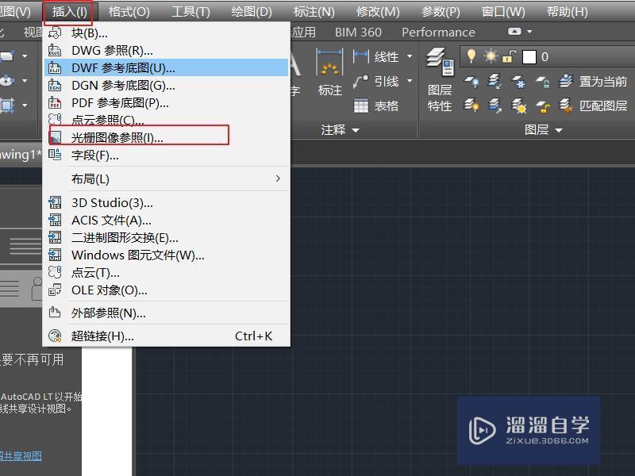Toggle the padlock to lock current layer
The width and height of the screenshot is (635, 476).
tap(507, 56)
